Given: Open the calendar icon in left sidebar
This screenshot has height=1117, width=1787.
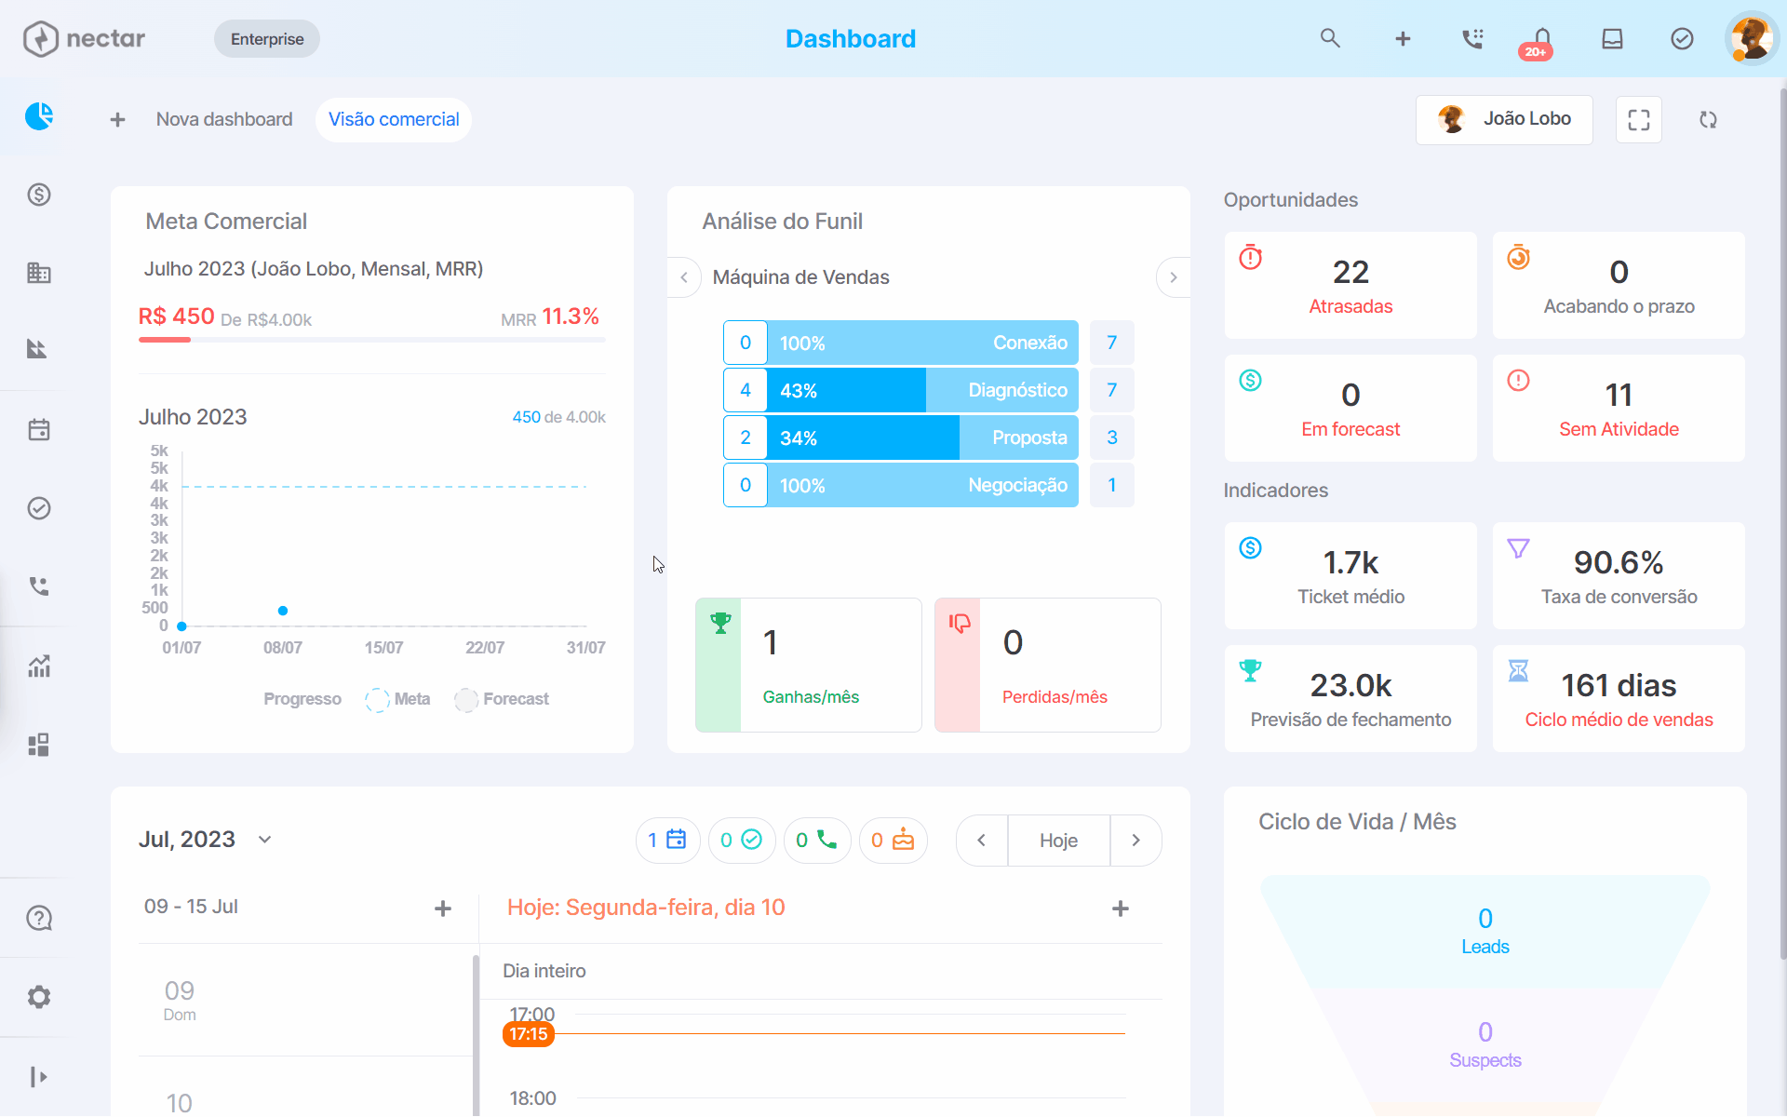Looking at the screenshot, I should [x=39, y=430].
